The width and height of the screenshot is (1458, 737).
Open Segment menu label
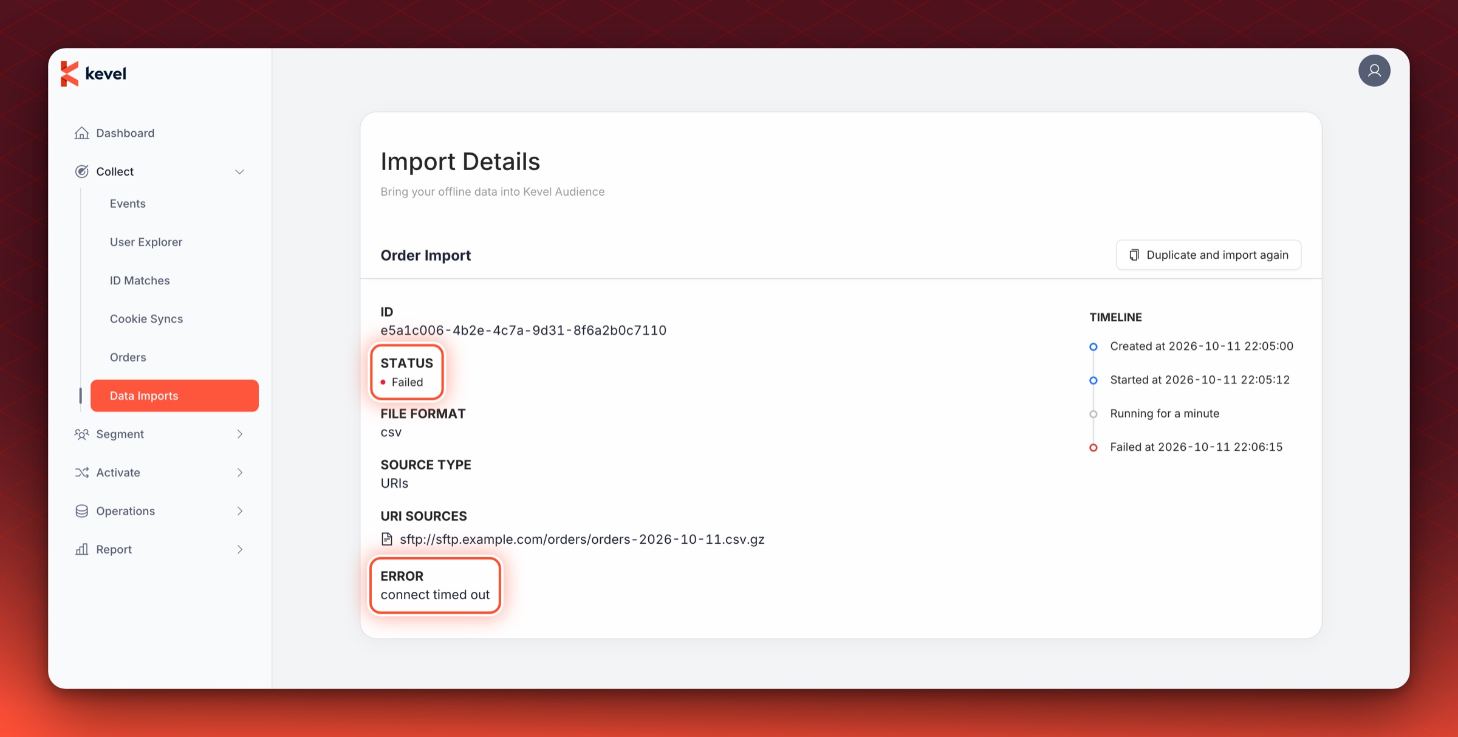(120, 434)
